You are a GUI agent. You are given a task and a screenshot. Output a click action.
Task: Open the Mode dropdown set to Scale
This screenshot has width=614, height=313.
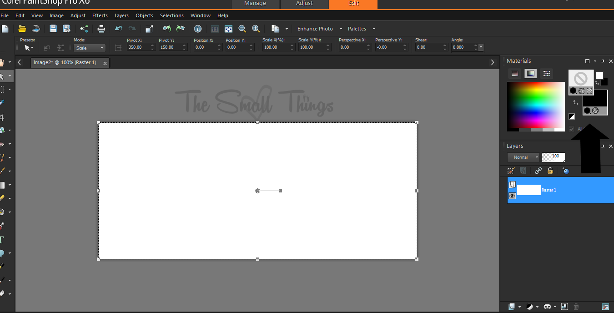tap(89, 48)
